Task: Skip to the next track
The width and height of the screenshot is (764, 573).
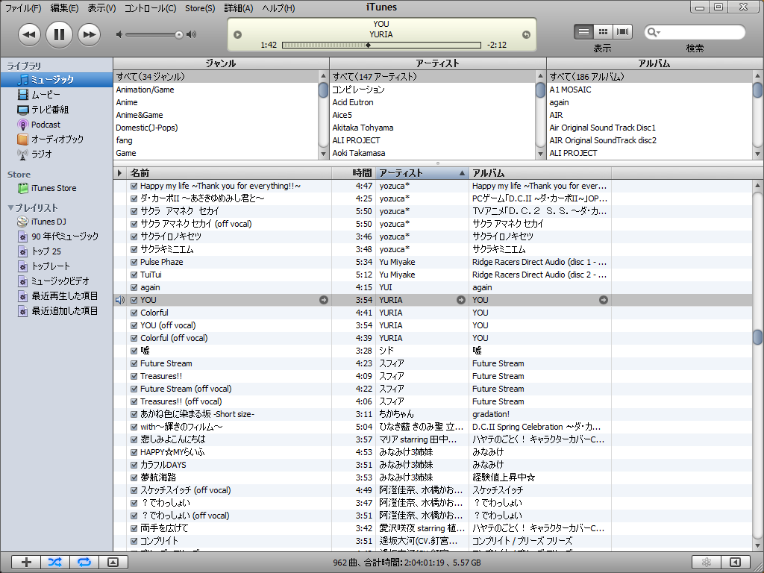Action: click(90, 34)
